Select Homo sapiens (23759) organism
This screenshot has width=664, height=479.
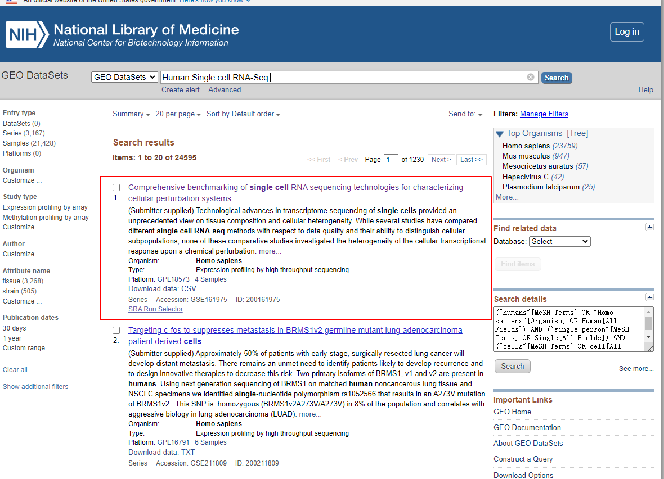540,146
